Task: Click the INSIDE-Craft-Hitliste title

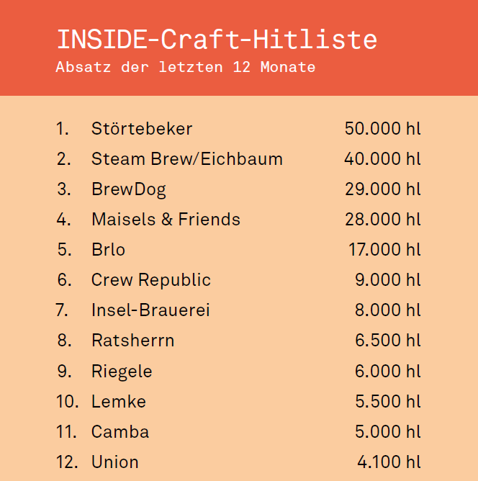Action: (x=216, y=38)
